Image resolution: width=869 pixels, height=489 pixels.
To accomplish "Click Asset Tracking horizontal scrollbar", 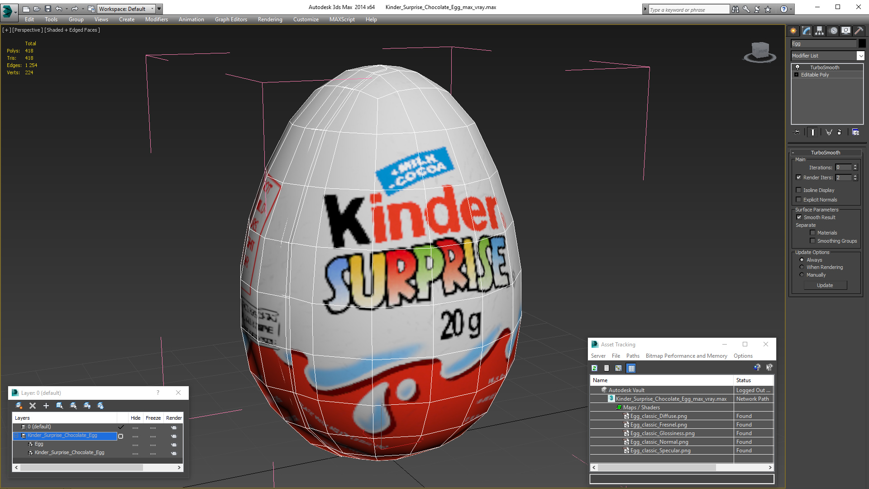I will (682, 467).
